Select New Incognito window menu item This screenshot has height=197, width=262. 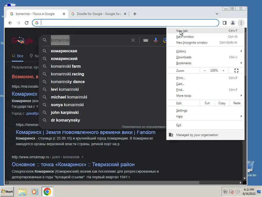tap(205, 43)
